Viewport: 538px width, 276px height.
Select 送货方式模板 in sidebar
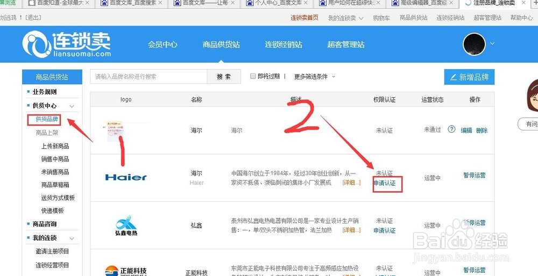coord(58,198)
